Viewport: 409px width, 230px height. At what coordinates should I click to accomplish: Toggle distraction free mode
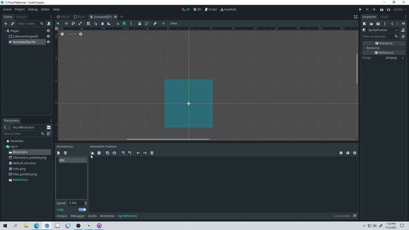(355, 17)
